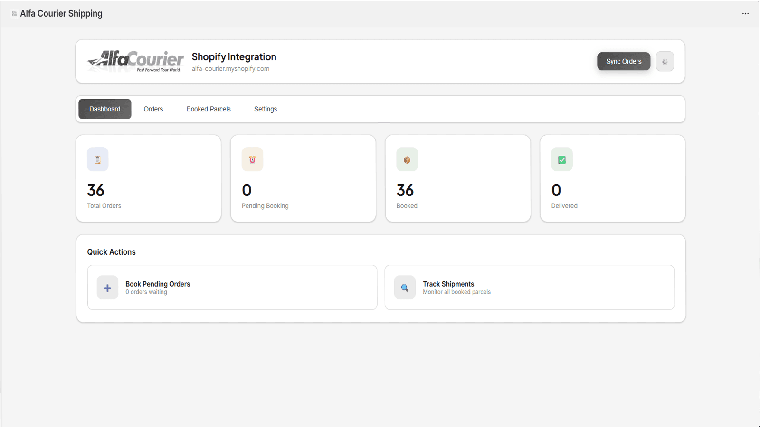Viewport: 760px width, 427px height.
Task: Open the Booked Parcels tab
Action: coord(209,109)
